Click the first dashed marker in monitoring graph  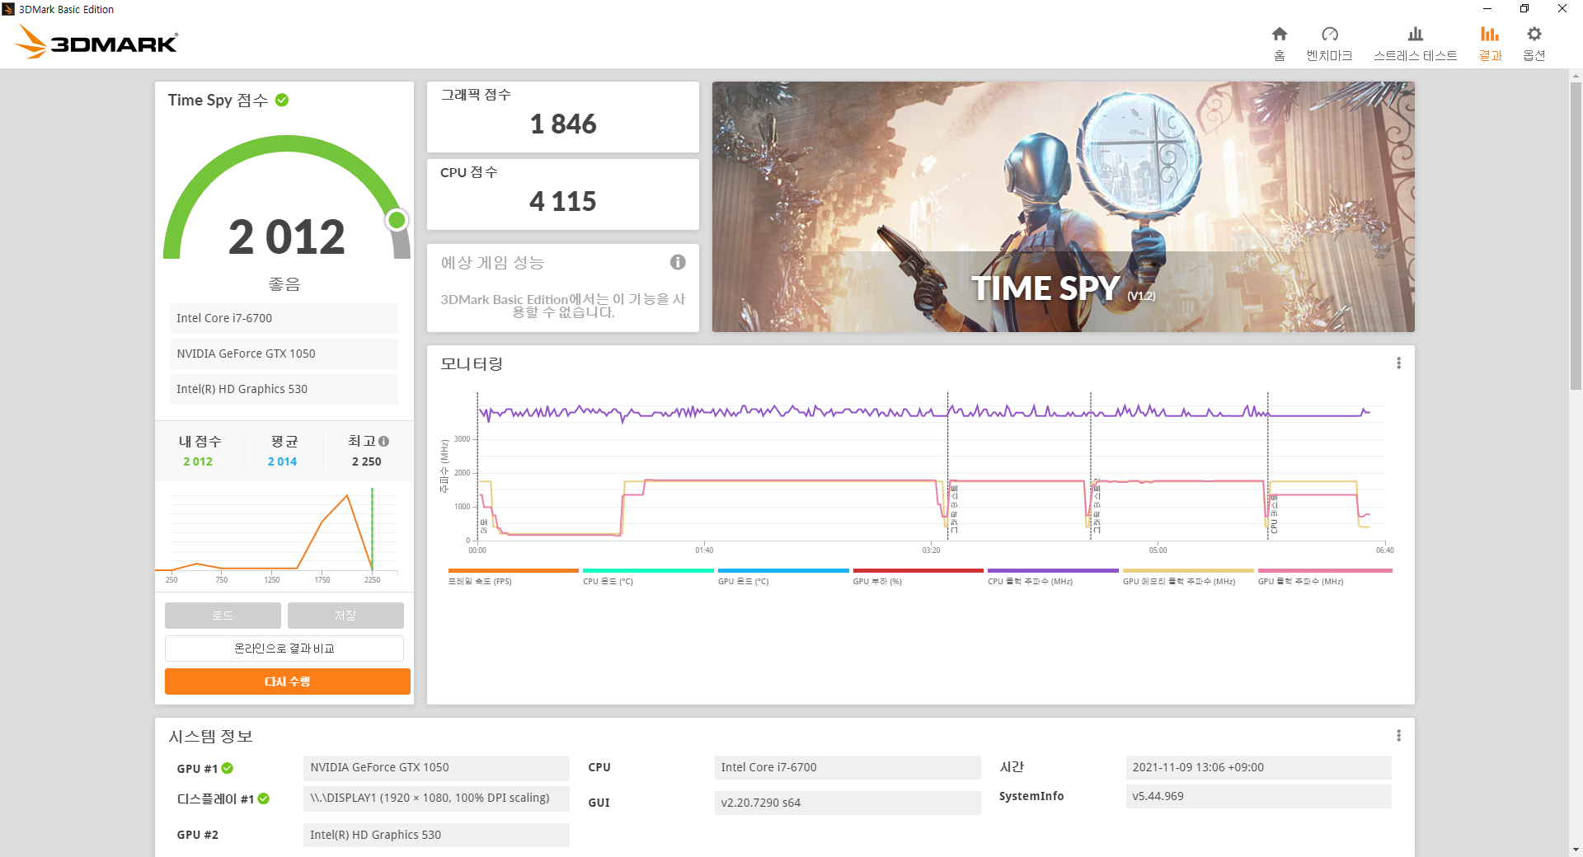[477, 466]
